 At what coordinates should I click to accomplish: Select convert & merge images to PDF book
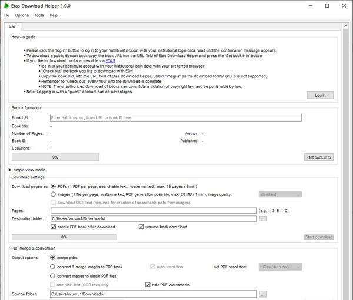coord(52,267)
